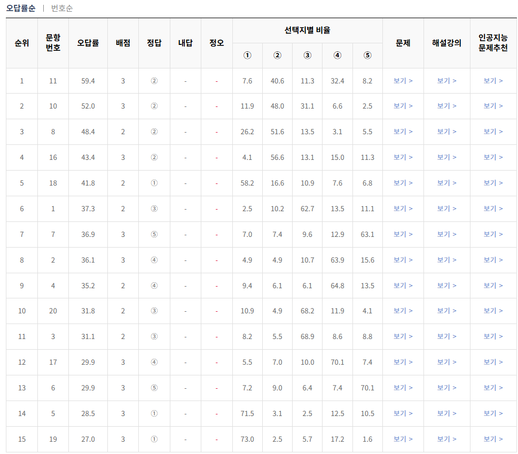Viewport: 518px width, 454px height.
Task: View 문제 보기 for question 5
Action: pyautogui.click(x=402, y=413)
